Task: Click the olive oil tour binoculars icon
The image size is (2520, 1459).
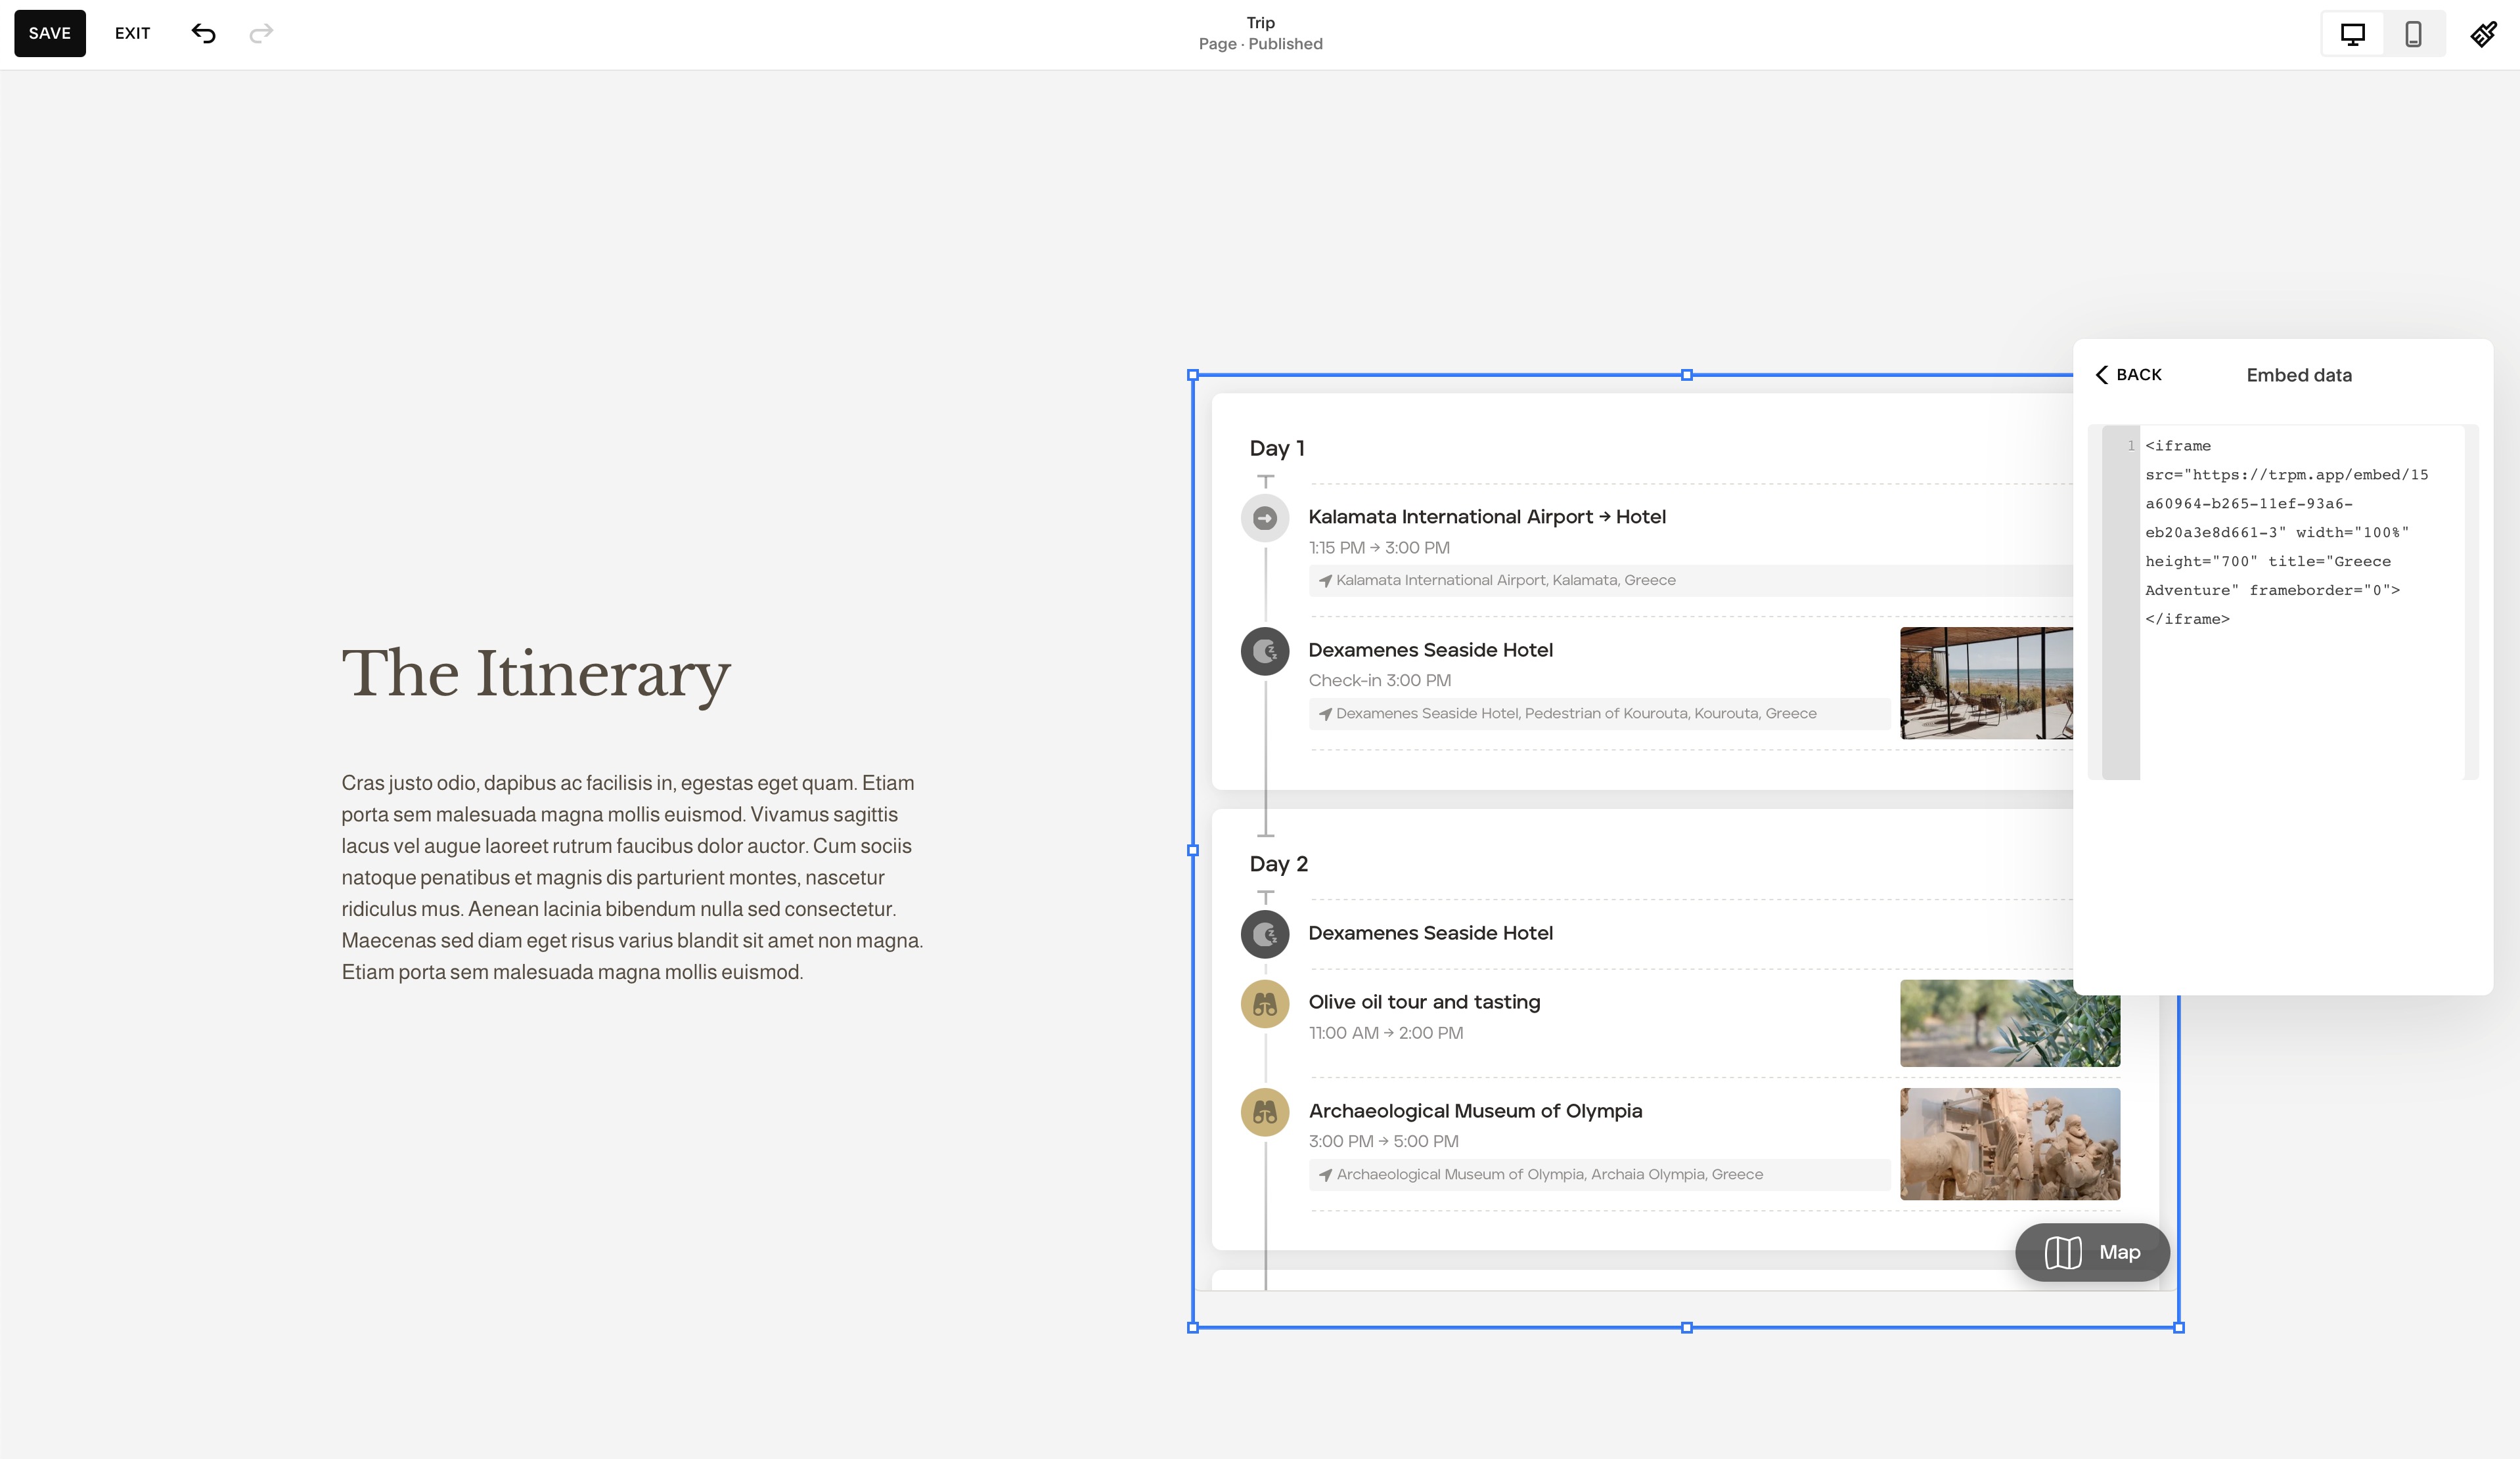Action: [x=1265, y=1003]
